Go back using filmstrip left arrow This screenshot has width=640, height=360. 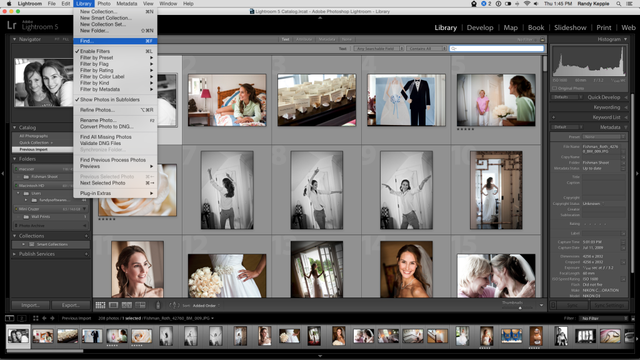pos(44,318)
